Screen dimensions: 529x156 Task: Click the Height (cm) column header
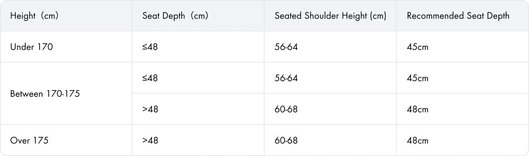pos(34,16)
